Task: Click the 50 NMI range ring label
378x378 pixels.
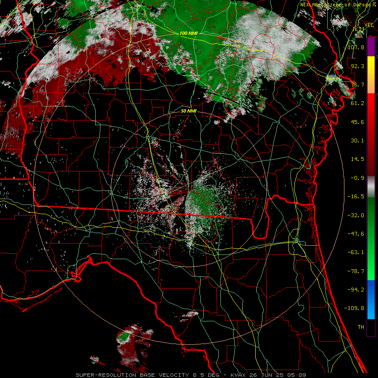Action: tap(189, 111)
